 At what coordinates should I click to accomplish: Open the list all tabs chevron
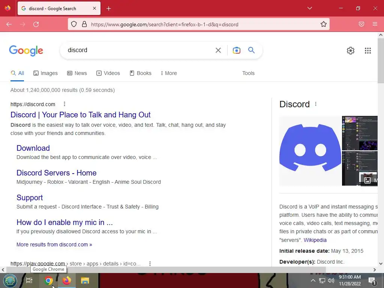point(309,8)
